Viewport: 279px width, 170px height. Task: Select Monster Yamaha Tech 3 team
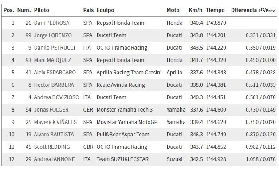(x=125, y=110)
